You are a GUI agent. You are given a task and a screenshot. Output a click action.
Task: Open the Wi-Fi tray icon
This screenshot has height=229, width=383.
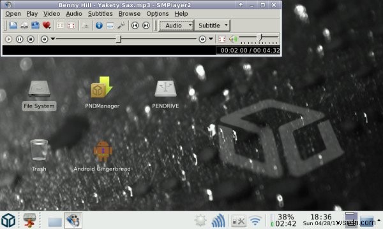255,221
